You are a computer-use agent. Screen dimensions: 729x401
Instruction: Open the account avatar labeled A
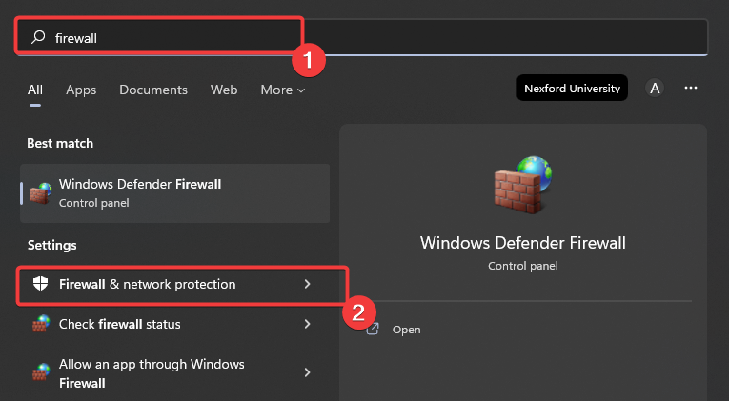pos(655,88)
